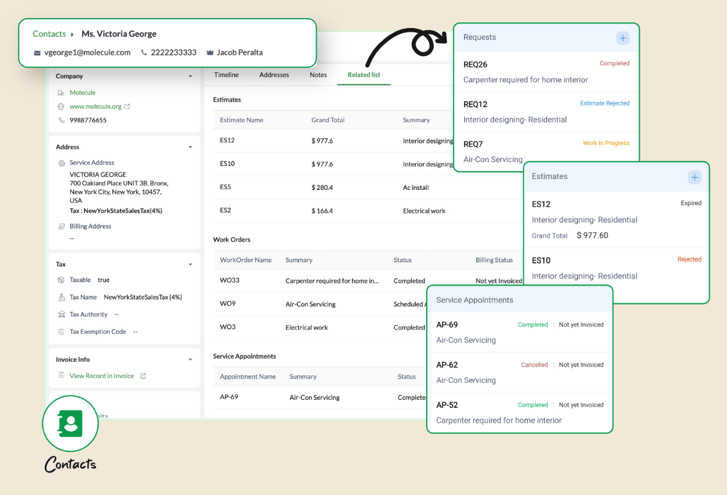Click View Record in Invoice link
This screenshot has height=495, width=727.
point(102,376)
